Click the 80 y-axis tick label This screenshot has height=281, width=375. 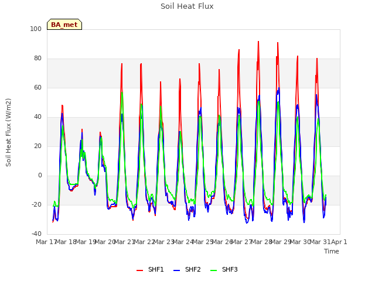(37, 59)
